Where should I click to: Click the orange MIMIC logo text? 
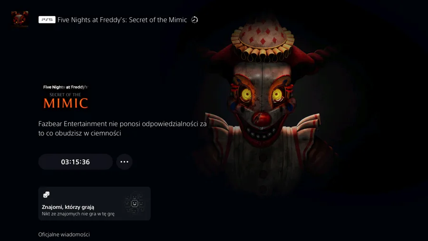click(66, 103)
